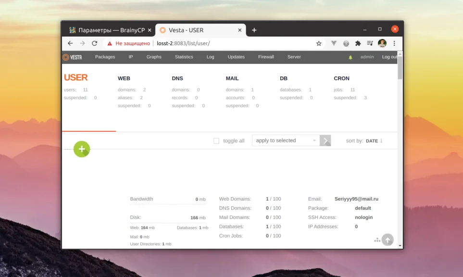This screenshot has width=463, height=277.
Task: Click the green add-user plus icon
Action: click(81, 150)
